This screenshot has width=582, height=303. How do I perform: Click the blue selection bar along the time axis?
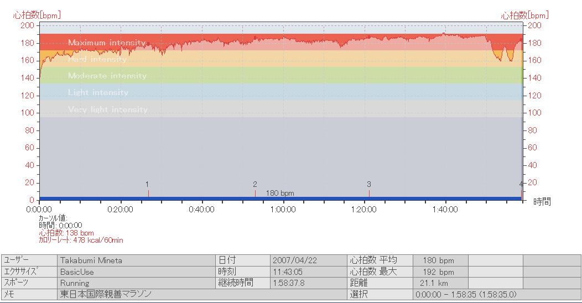coord(280,199)
